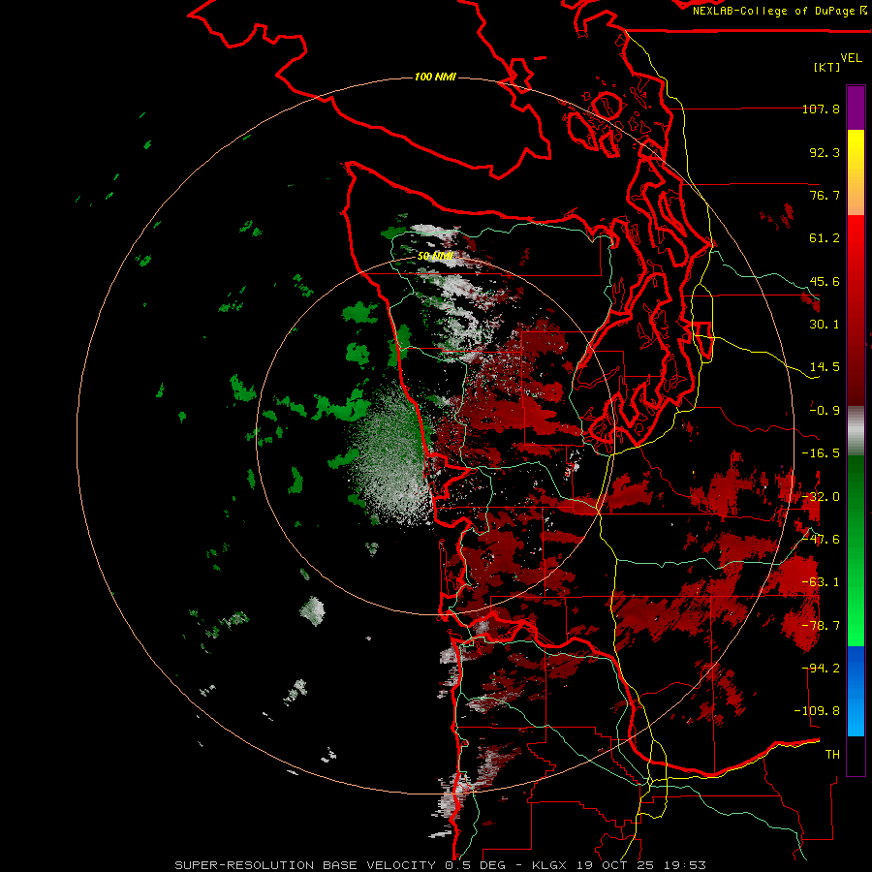The image size is (872, 872).
Task: Pick the purple segment of the velocity color bar
Action: coord(856,108)
